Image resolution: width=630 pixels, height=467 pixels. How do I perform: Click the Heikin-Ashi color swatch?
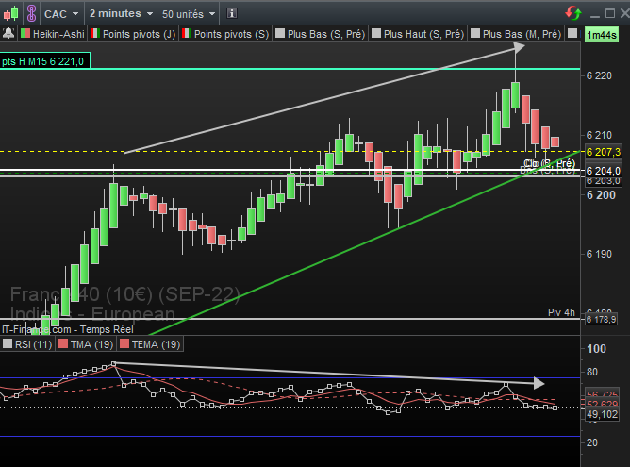25,33
